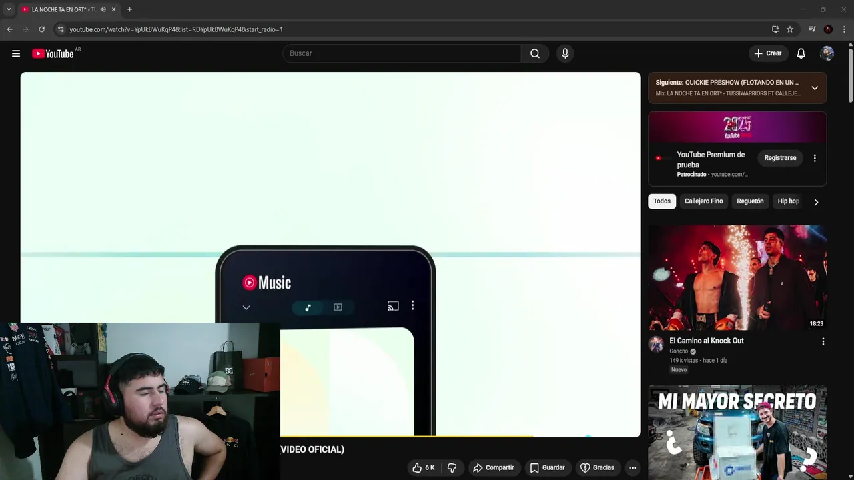Show more filter chips with arrow
854x480 pixels.
816,201
